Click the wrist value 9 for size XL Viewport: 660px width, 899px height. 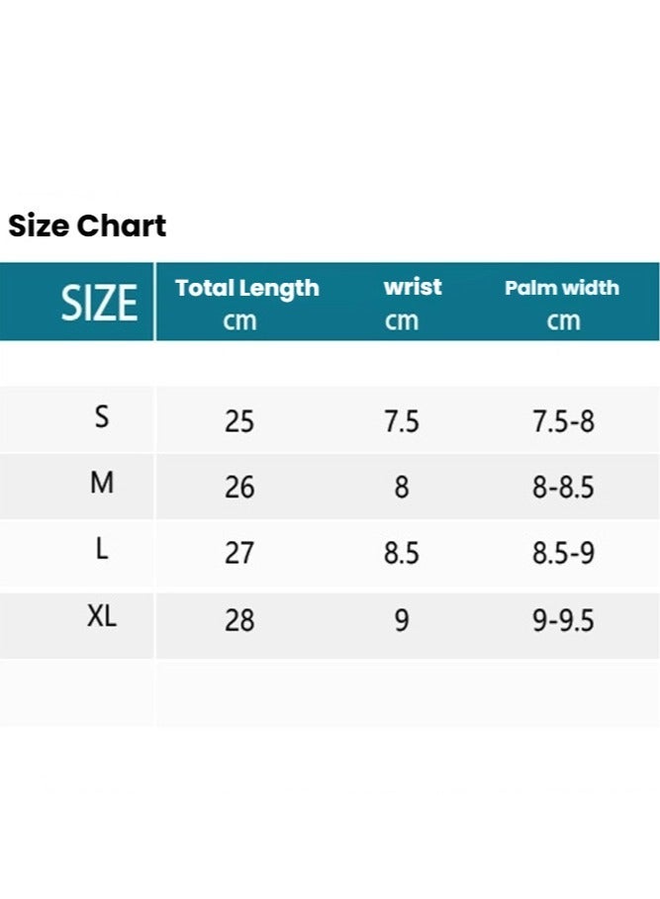[401, 620]
